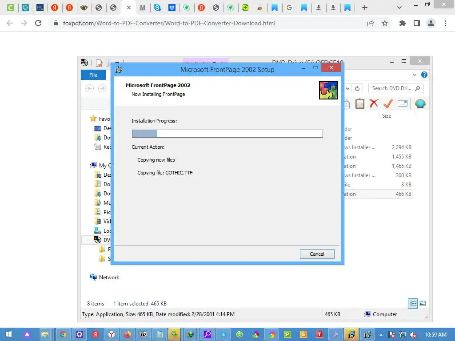Click the Rename icon in Explorer toolbar
The image size is (455, 341).
403,103
